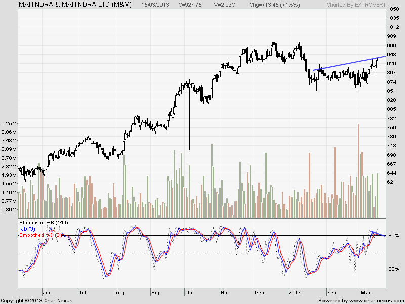This screenshot has width=405, height=304.
Task: Click the Nov label on the time axis
Action: pos(225,293)
